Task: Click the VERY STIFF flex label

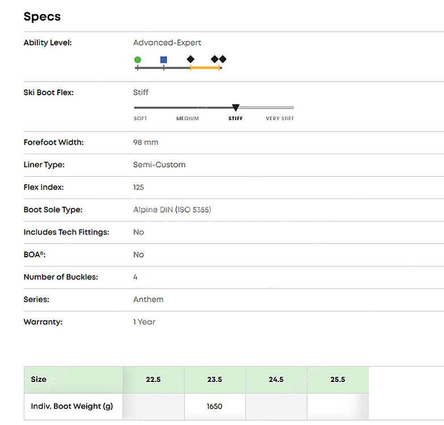Action: click(280, 118)
